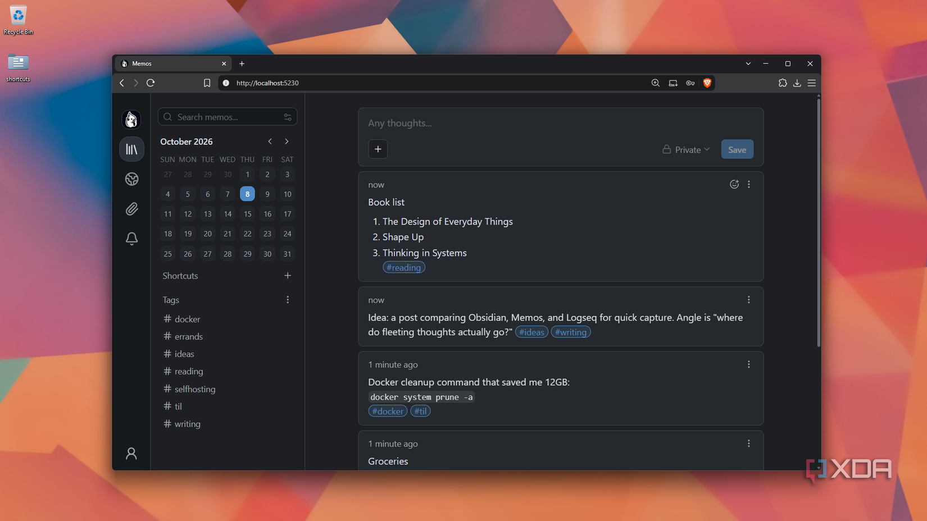
Task: Open the Recycle Bin desktop icon
Action: pos(18,20)
